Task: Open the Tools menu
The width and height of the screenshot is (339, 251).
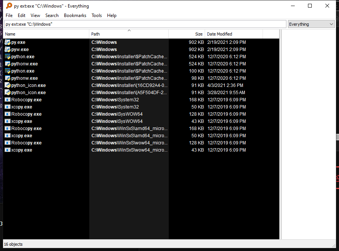Action: [x=96, y=15]
